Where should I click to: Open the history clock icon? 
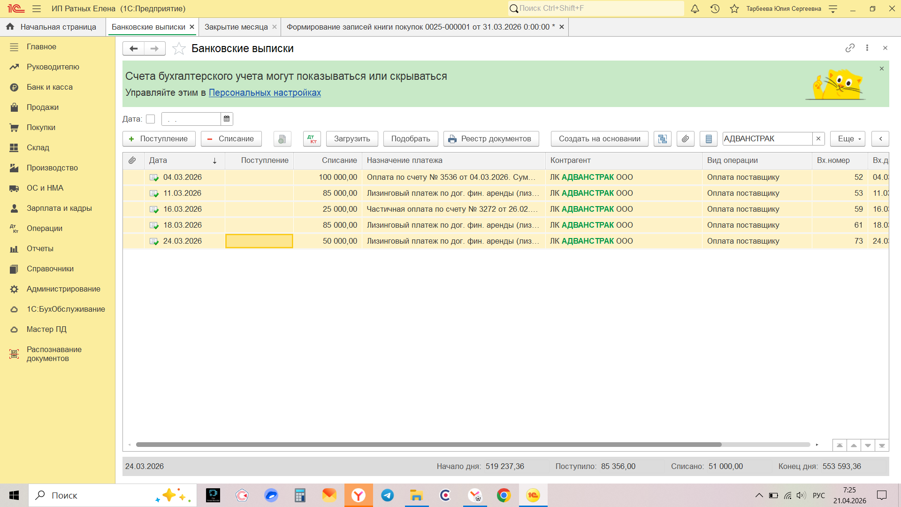(x=715, y=8)
